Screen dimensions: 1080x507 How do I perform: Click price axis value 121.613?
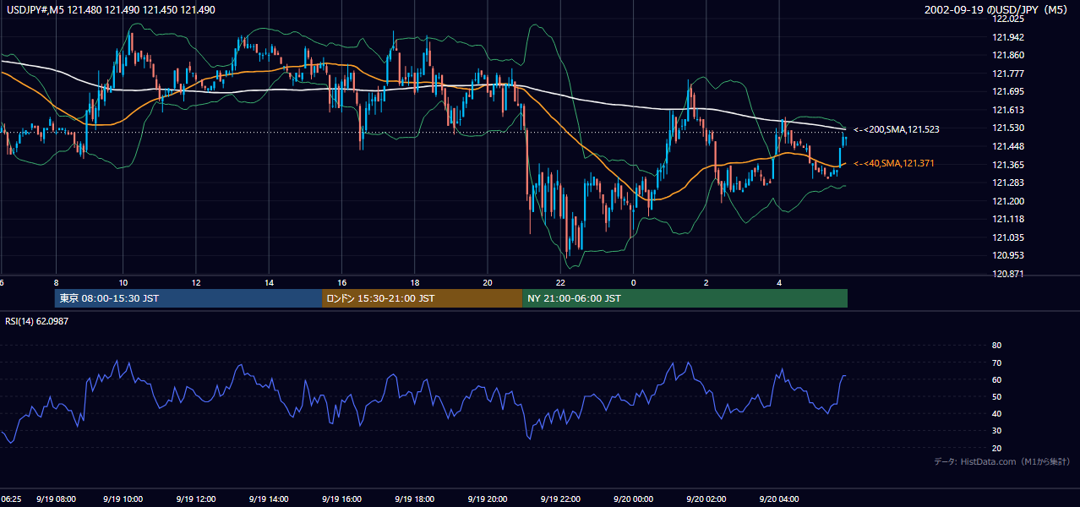tap(1007, 110)
